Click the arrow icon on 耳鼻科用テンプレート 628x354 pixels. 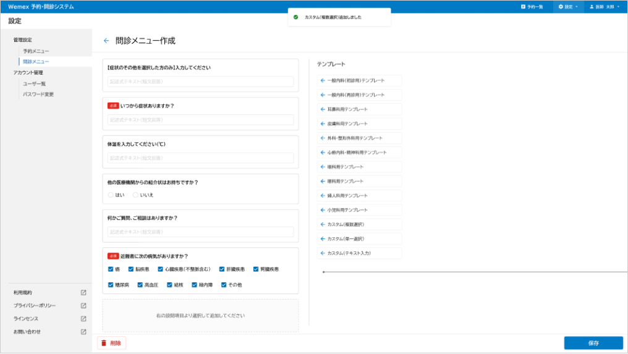tap(323, 109)
